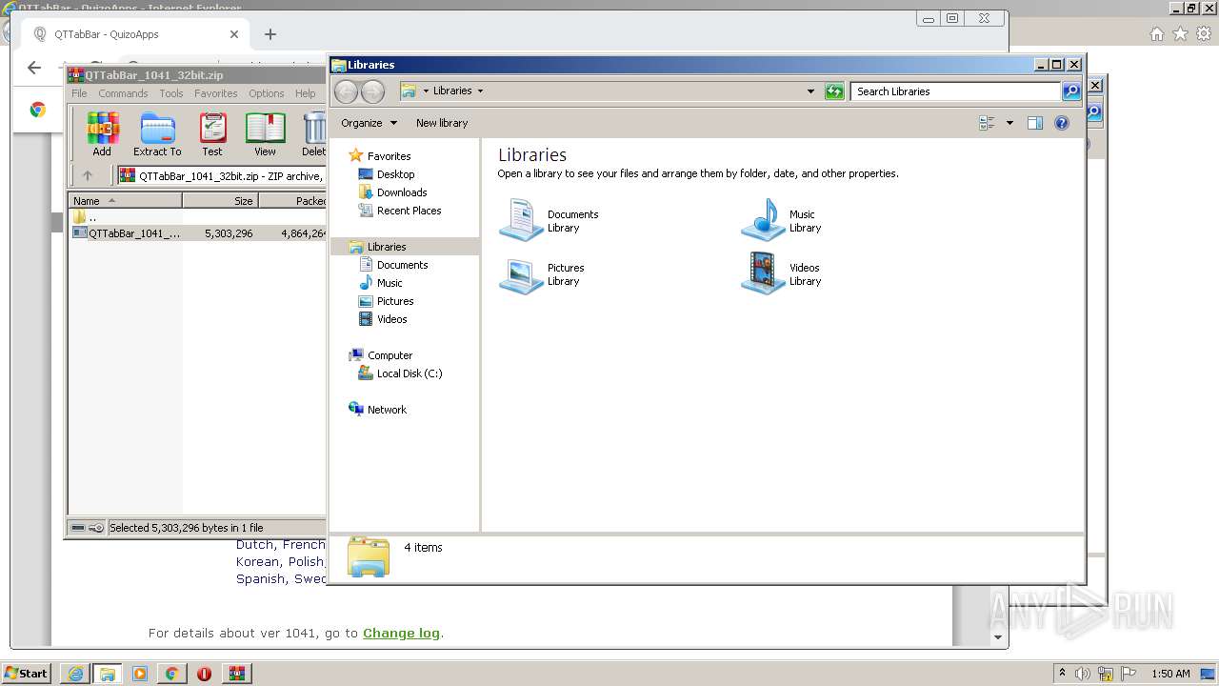Select the parent folder ".." row in WinRAR
The width and height of the screenshot is (1219, 686).
click(197, 217)
